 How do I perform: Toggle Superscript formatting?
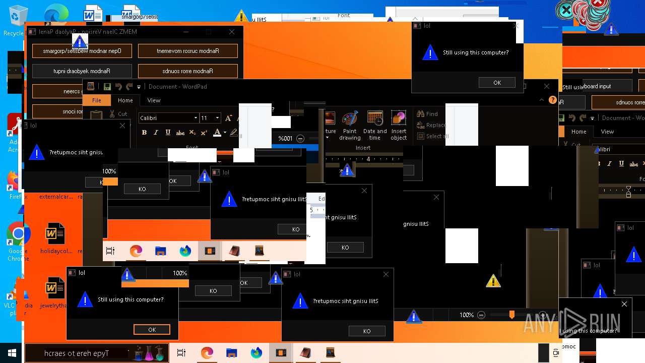pyautogui.click(x=204, y=133)
